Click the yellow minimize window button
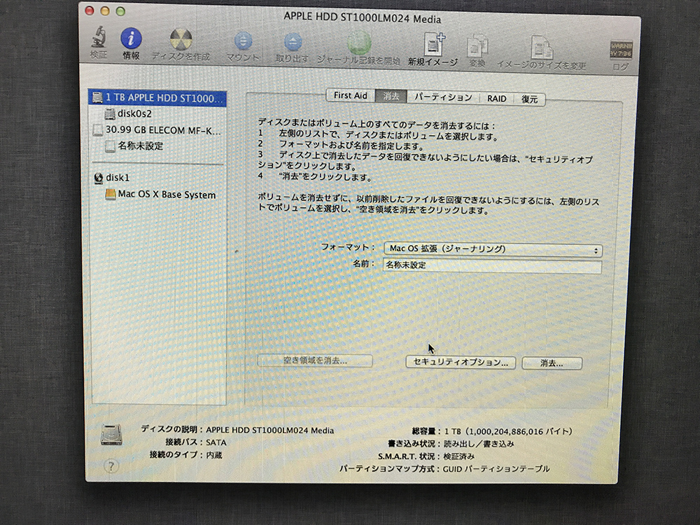Screen dimensions: 700x525 pyautogui.click(x=105, y=11)
